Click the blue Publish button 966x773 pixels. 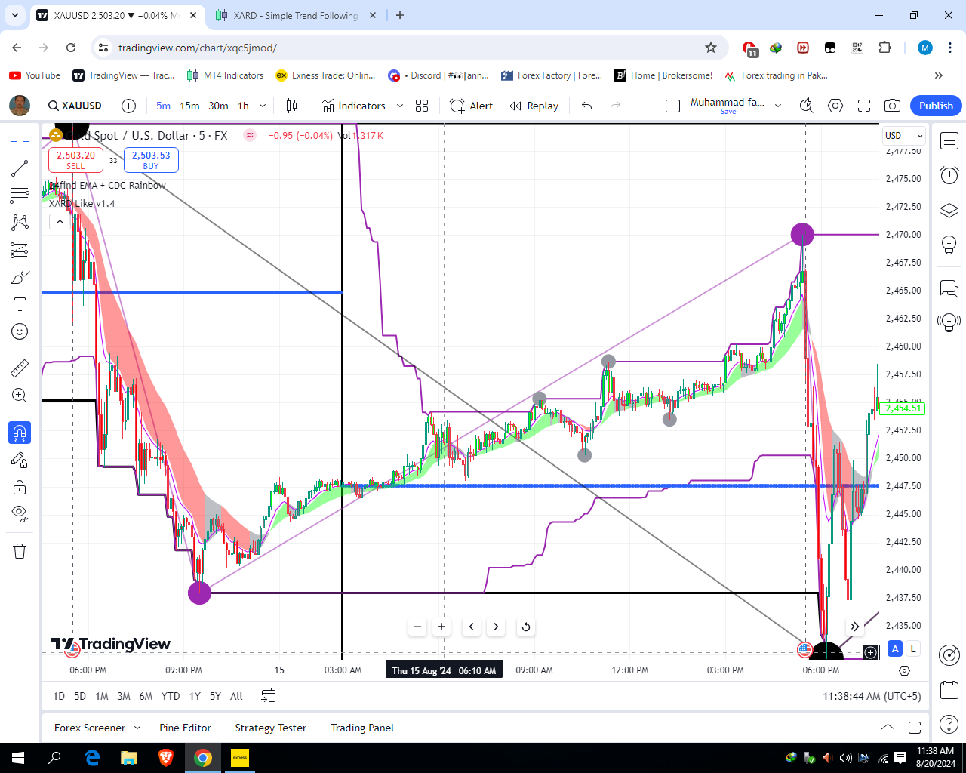(x=936, y=106)
